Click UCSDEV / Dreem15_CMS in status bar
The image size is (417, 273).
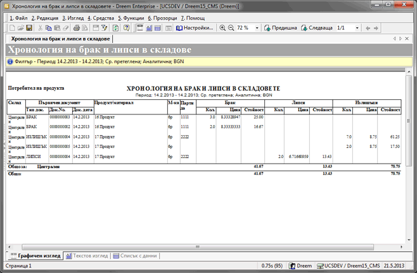tap(349, 266)
